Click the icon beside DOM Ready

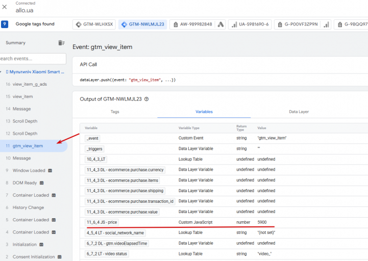[x=41, y=182]
